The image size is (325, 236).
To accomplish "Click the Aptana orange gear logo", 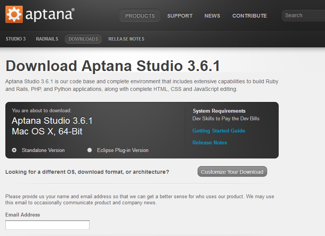I will click(14, 15).
